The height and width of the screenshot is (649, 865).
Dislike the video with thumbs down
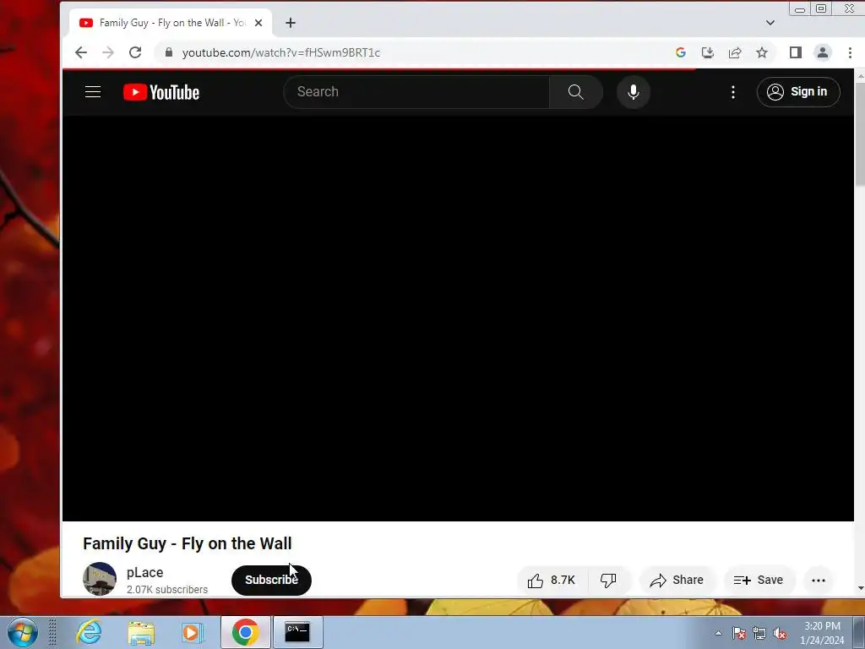pyautogui.click(x=608, y=581)
